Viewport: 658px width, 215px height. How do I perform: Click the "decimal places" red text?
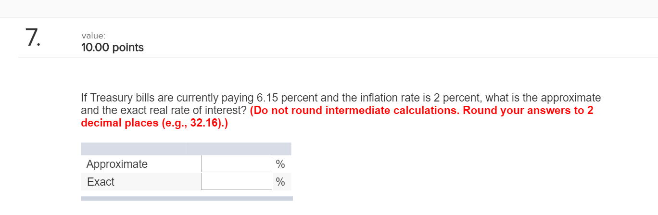[x=113, y=123]
